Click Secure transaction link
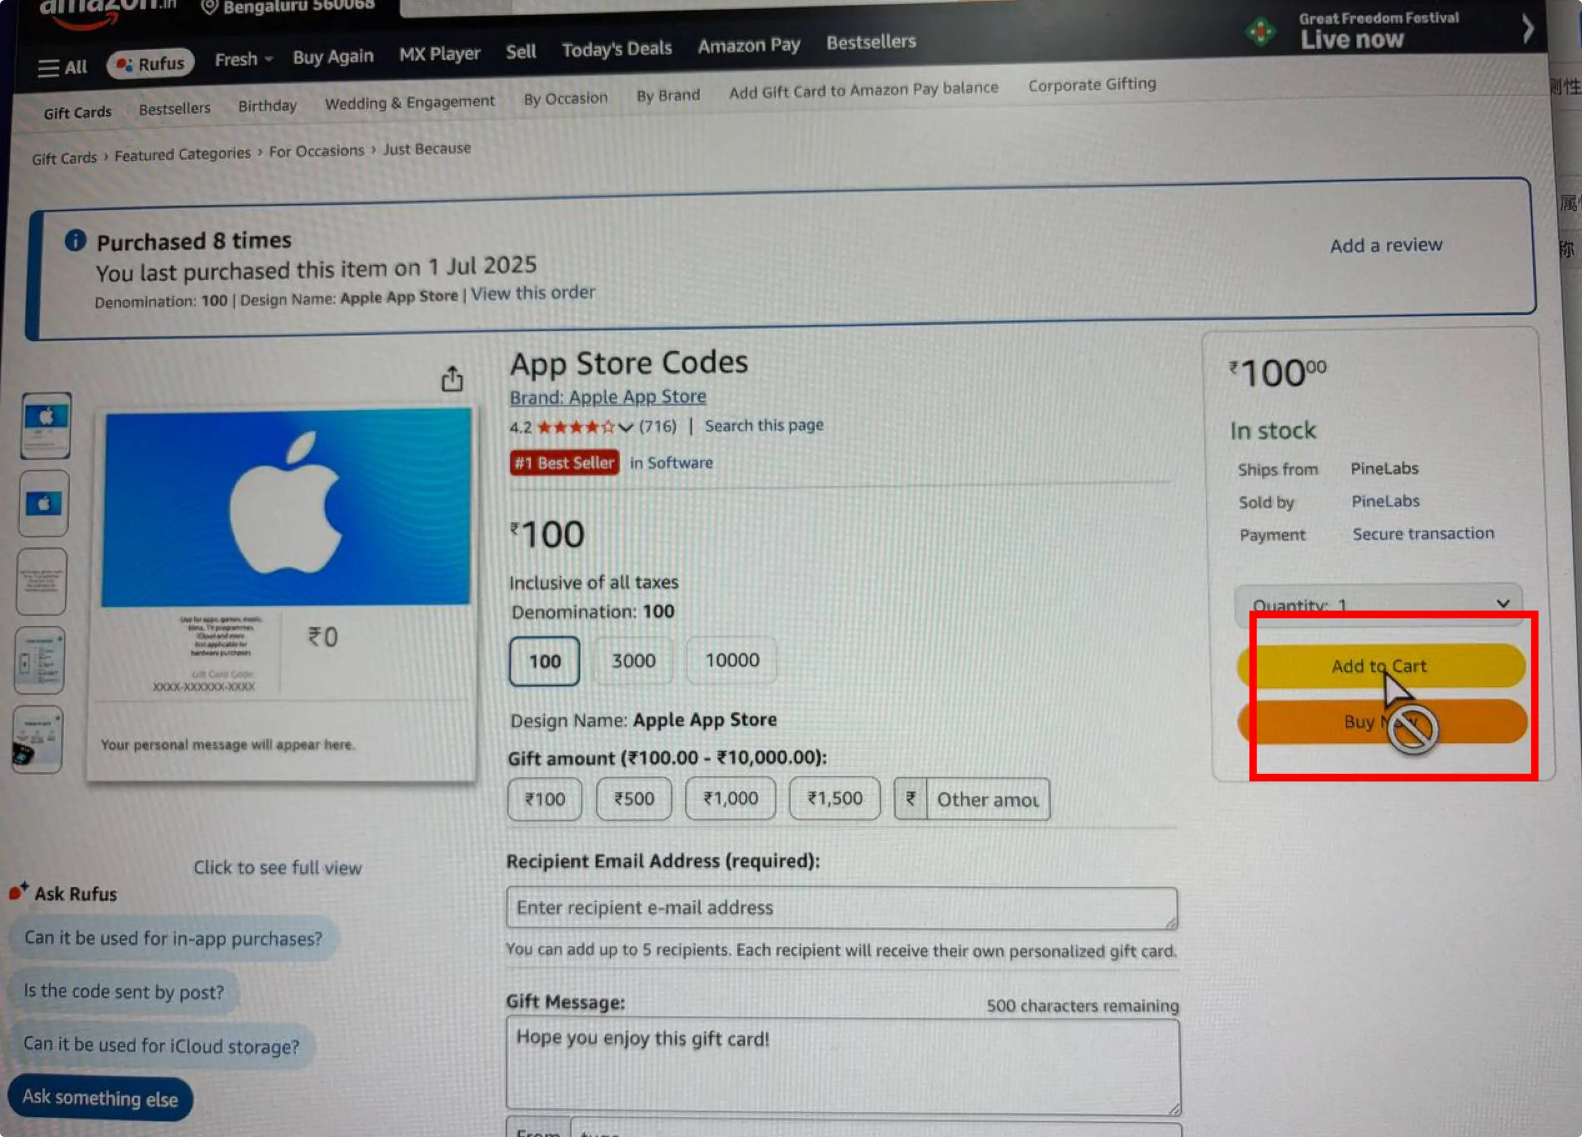1582x1137 pixels. 1423,534
